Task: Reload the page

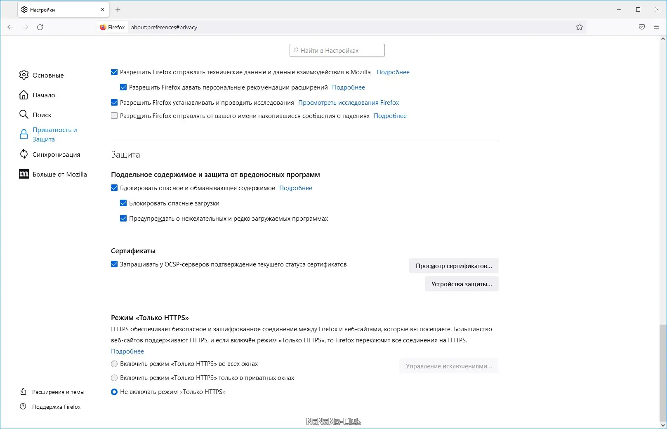Action: (40, 27)
